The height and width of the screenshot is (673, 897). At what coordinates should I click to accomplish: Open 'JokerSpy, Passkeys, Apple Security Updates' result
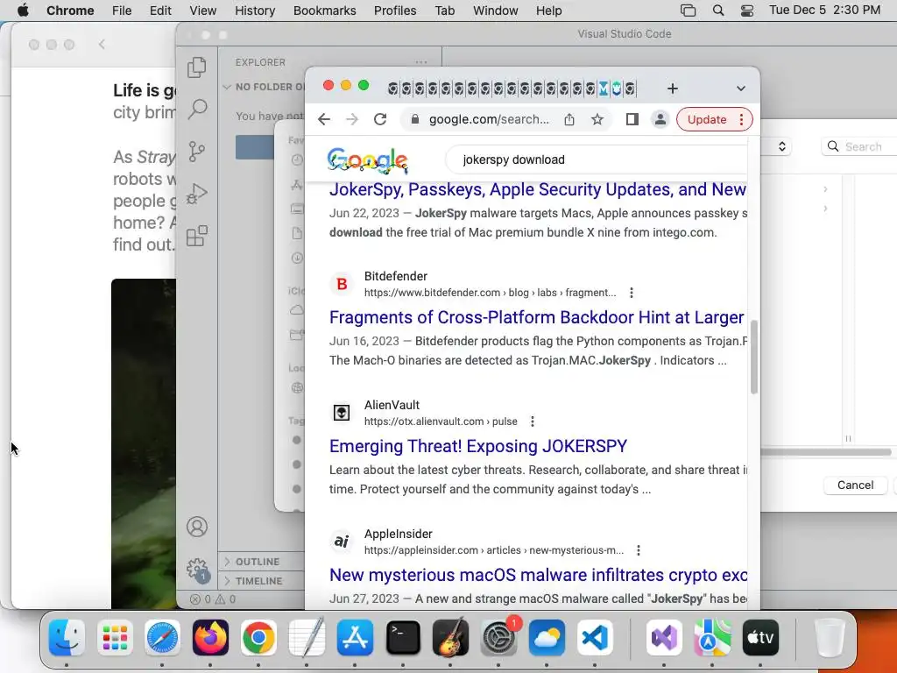point(537,189)
